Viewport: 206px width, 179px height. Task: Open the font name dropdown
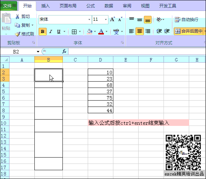point(89,20)
